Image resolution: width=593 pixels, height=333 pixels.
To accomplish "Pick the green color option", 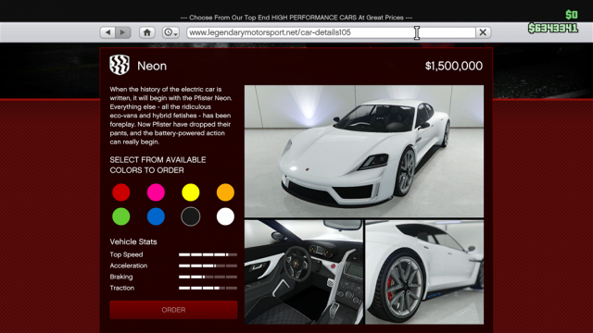I will pos(121,216).
